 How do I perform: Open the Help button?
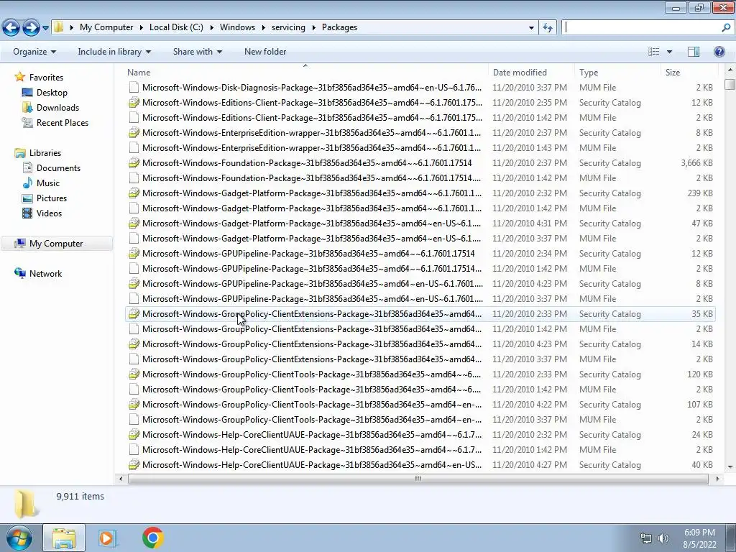tap(719, 52)
